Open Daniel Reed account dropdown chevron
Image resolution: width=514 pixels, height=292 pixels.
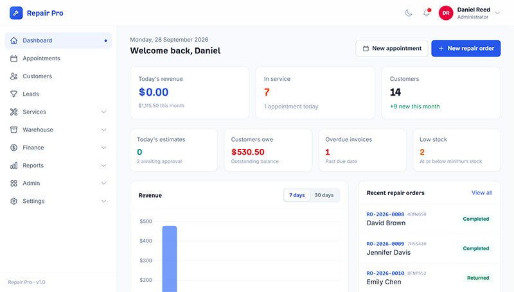497,13
